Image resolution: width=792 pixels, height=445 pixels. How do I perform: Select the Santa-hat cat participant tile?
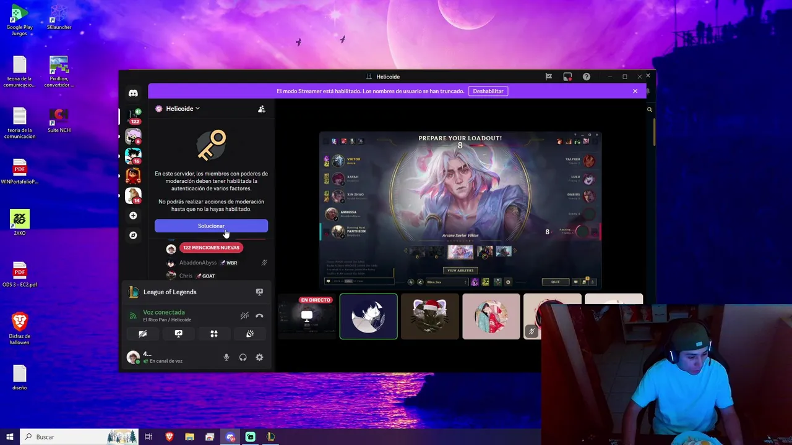click(430, 316)
